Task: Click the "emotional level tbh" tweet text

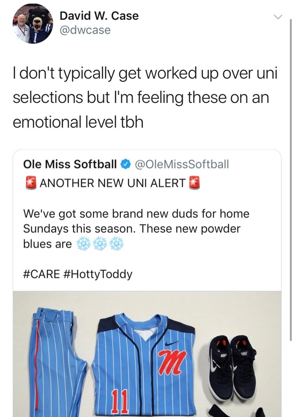Action: coord(78,122)
